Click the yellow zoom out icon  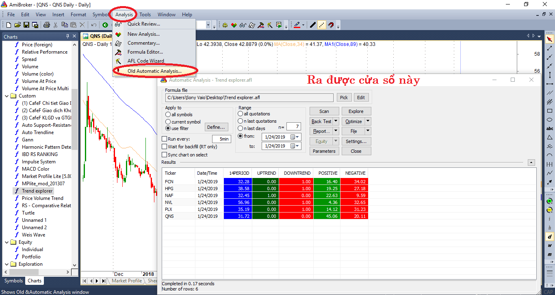click(550, 210)
